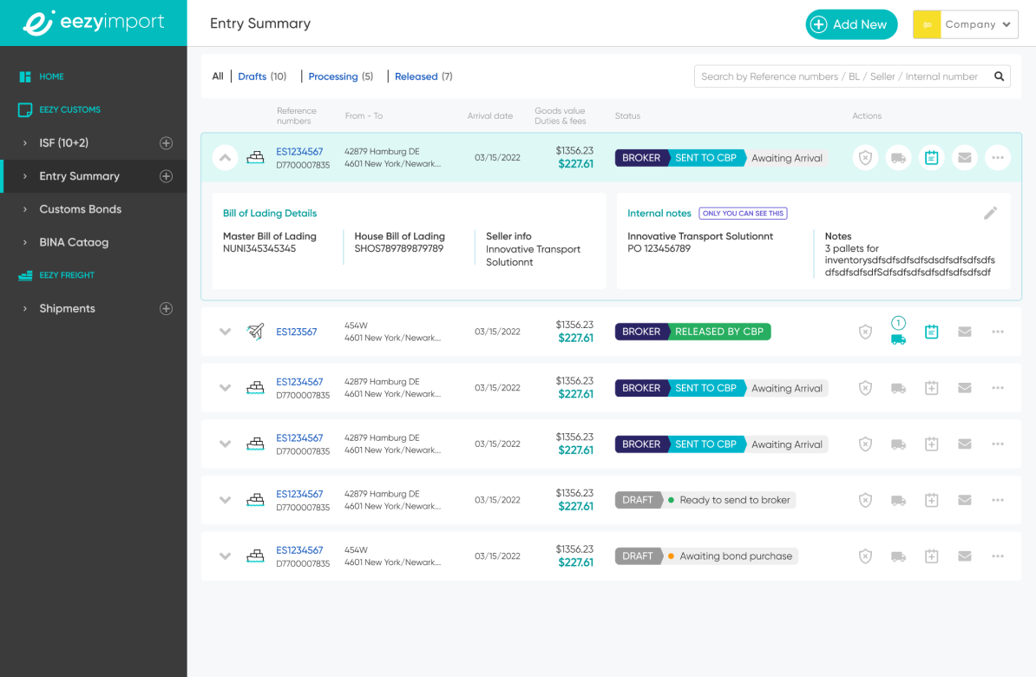Screen dimensions: 1036x677
Task: Open ellipsis menu in Ready to send to broker row
Action: click(x=997, y=501)
